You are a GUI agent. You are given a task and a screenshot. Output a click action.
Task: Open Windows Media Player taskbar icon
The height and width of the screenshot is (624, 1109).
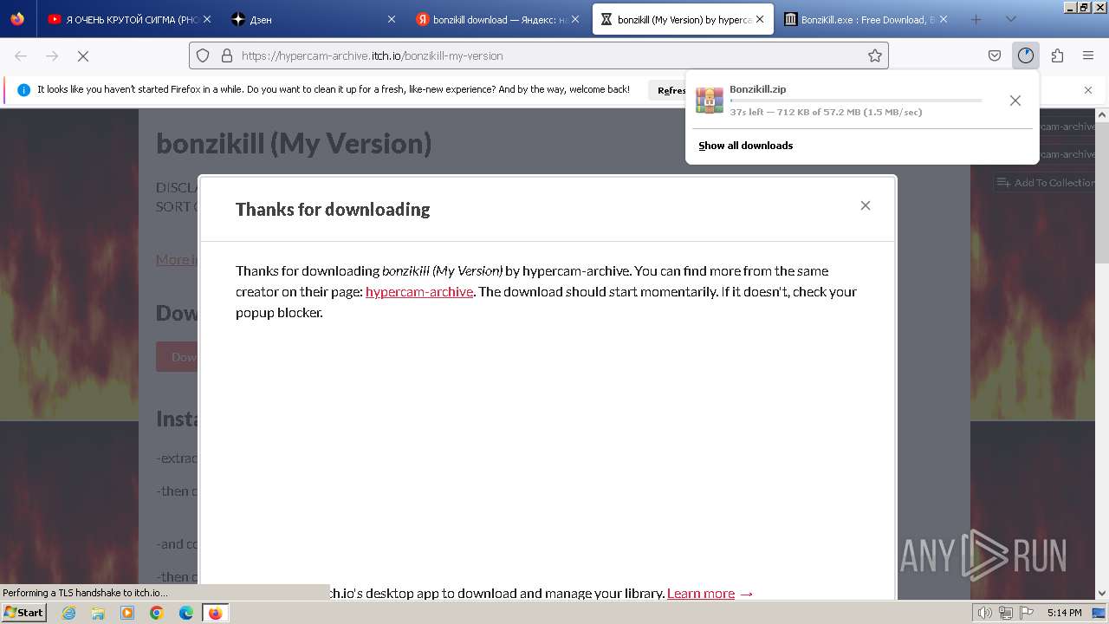tap(127, 613)
